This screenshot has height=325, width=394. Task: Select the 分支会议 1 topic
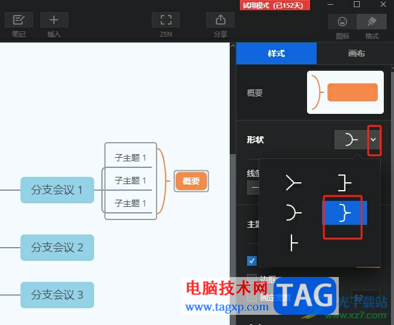58,190
